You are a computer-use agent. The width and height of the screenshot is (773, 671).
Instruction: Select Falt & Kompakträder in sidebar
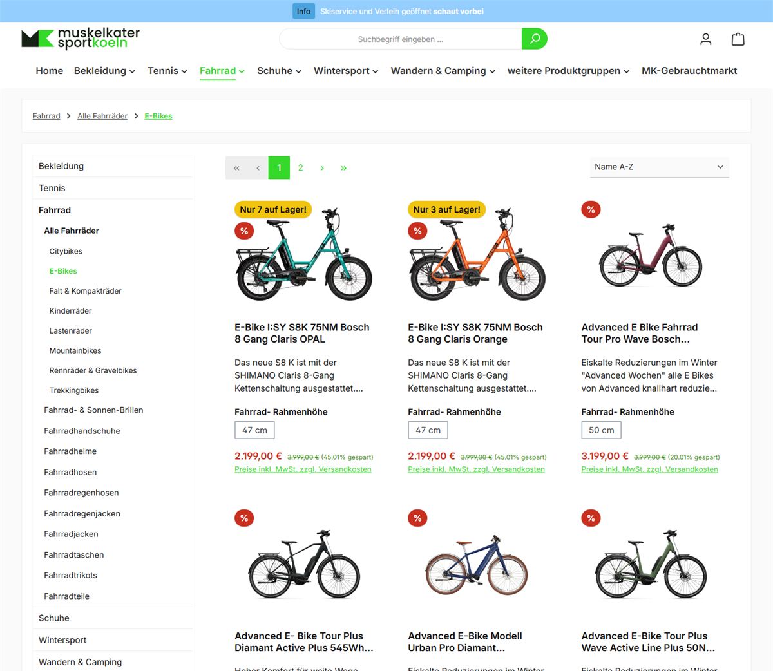pos(85,291)
